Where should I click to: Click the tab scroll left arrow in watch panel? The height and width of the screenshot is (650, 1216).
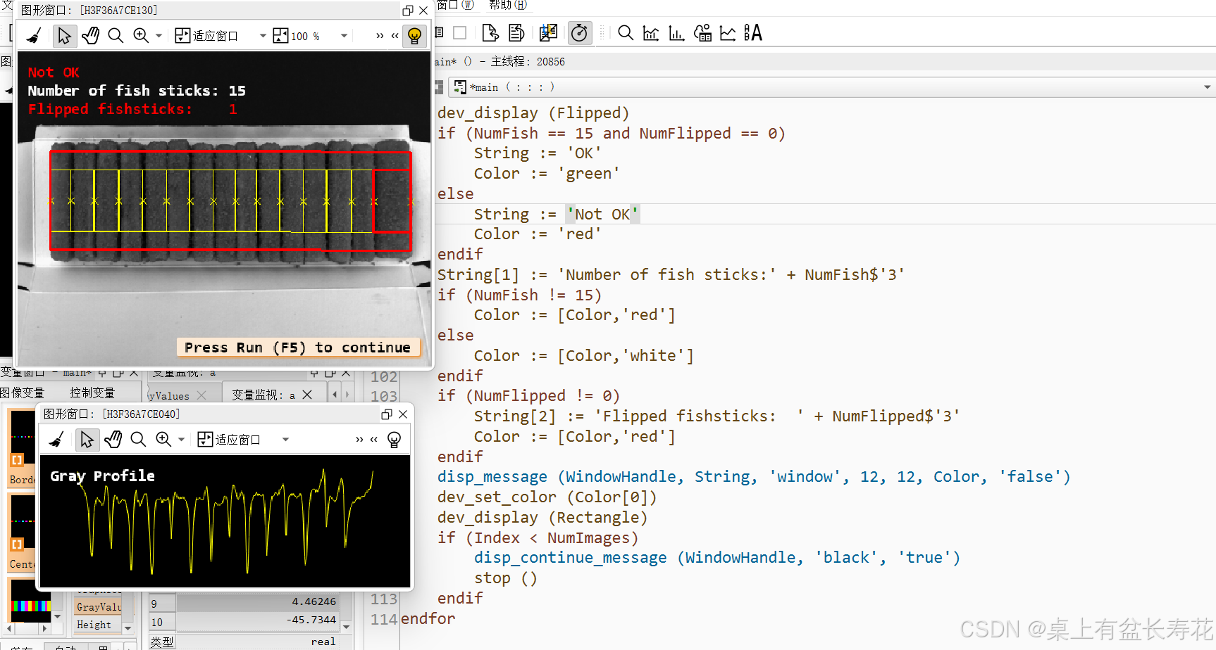[335, 395]
